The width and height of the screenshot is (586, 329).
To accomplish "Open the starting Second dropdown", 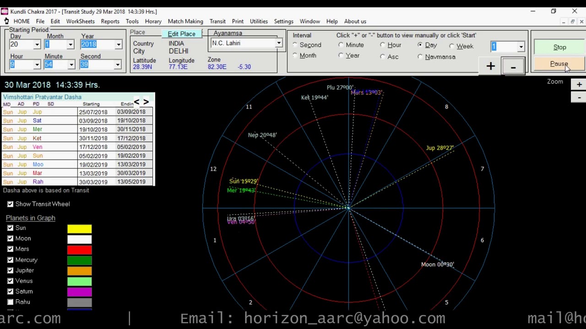I will point(117,64).
